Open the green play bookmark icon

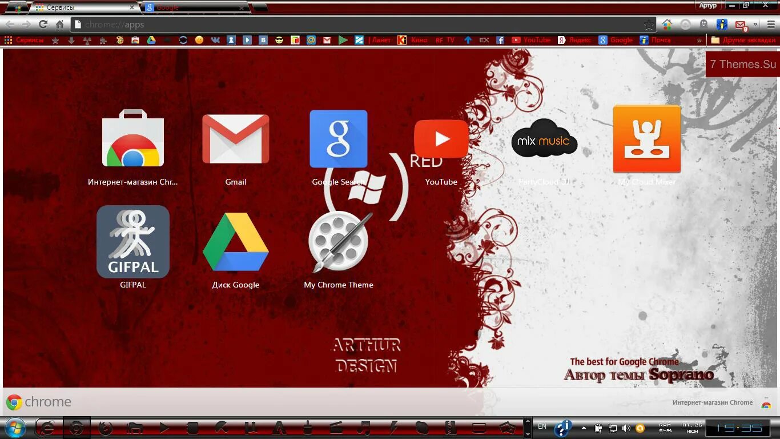tap(343, 40)
